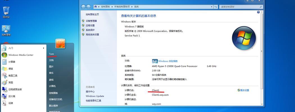Open 游戏 from Start menu right pane
Viewport: 295px width, 112px height.
coord(51,80)
